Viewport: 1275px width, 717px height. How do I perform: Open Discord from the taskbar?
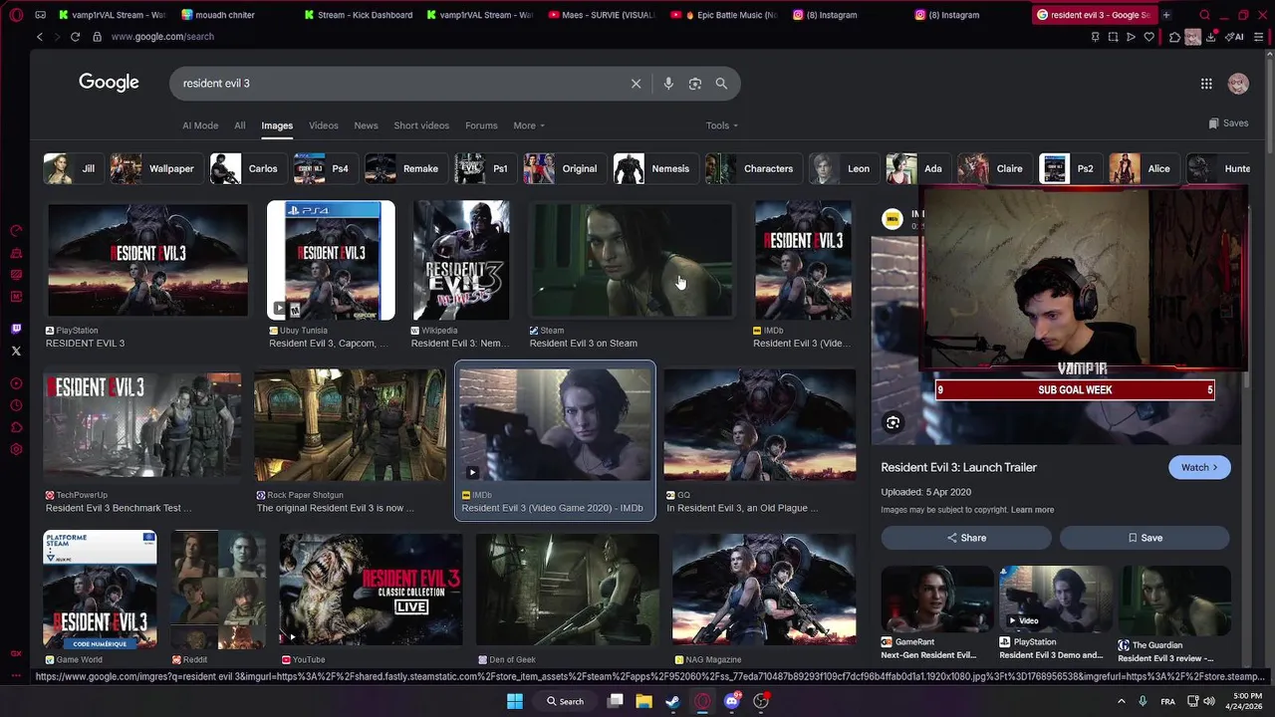(x=732, y=701)
